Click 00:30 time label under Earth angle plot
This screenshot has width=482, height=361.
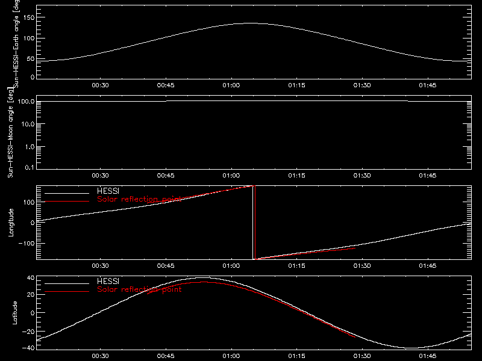[100, 85]
